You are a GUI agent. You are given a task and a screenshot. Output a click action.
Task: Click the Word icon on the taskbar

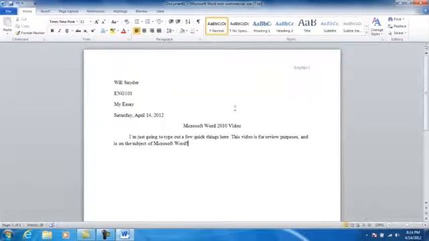click(x=125, y=235)
